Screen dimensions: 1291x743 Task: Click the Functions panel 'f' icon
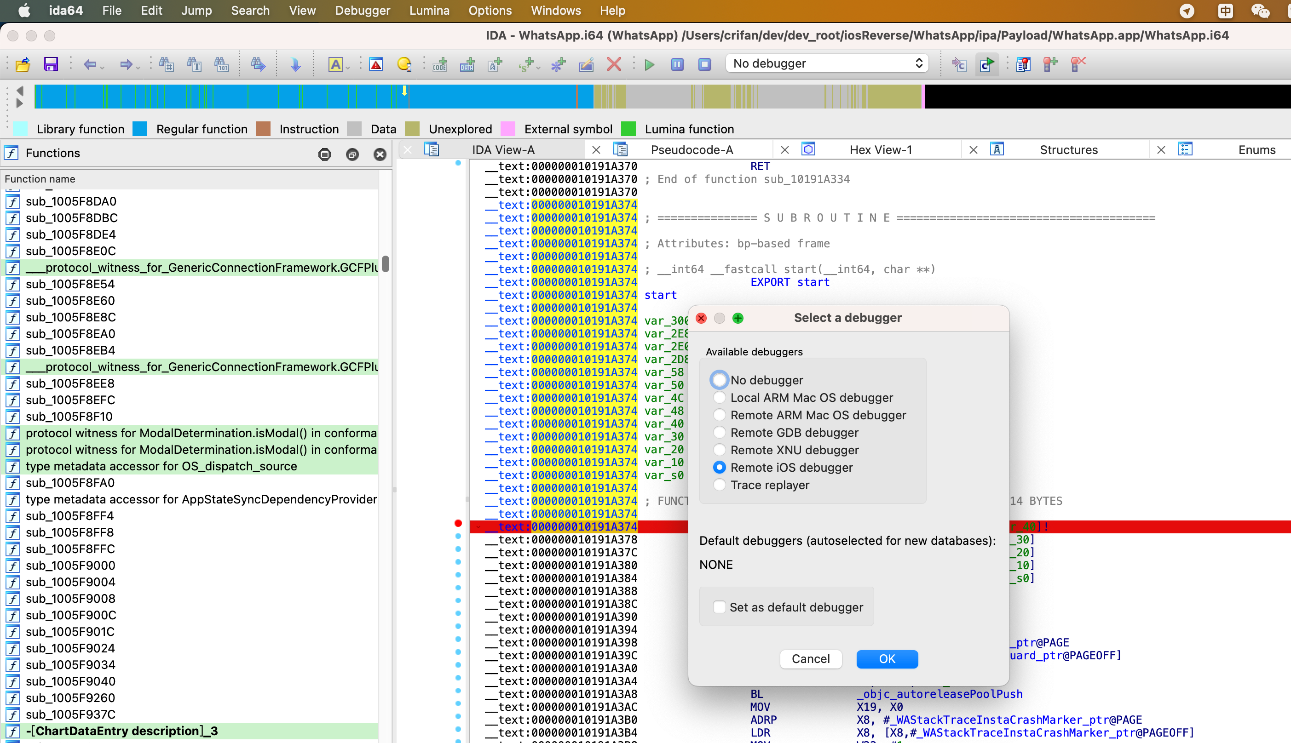click(11, 153)
